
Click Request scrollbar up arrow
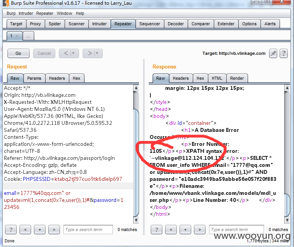pyautogui.click(x=136, y=88)
